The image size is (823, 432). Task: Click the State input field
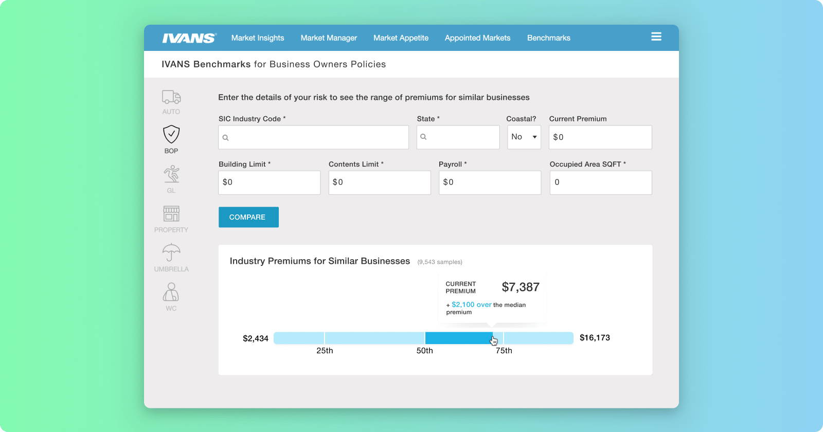tap(458, 137)
